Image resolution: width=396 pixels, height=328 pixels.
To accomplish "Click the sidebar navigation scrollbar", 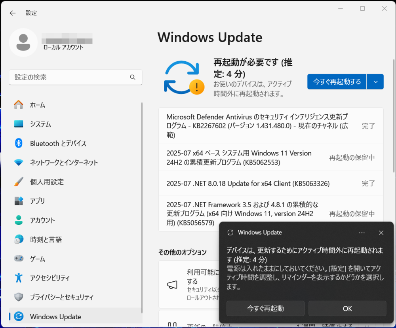I will tap(142, 207).
